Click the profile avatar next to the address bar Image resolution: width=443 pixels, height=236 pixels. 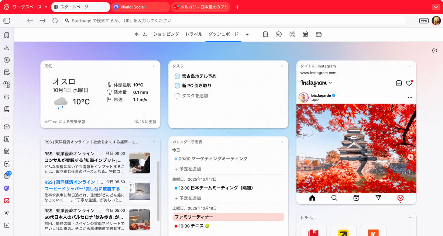[x=436, y=21]
